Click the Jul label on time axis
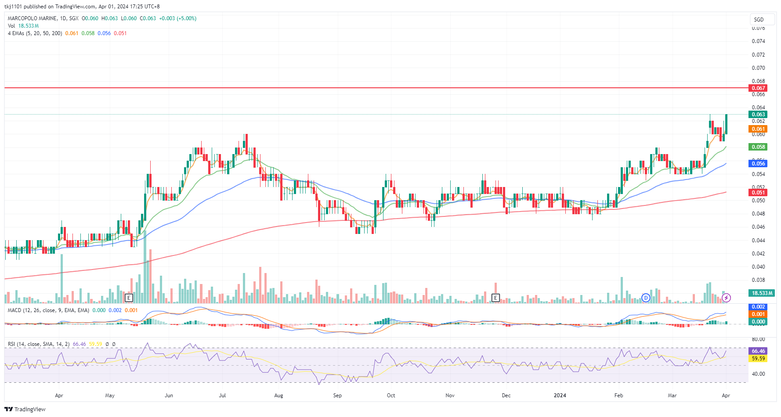Viewport: 781px width, 417px height. pos(222,395)
